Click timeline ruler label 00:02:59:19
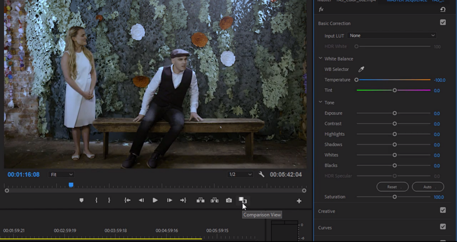The image size is (457, 242). pos(65,231)
